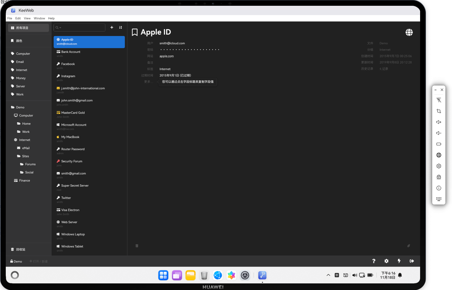Click the 历史记录 4 记录 history value

(384, 69)
